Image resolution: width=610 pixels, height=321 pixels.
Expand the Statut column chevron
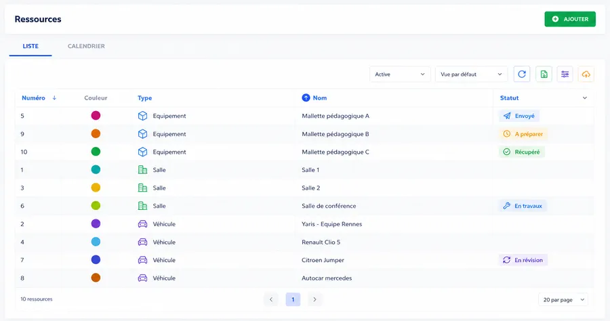point(585,98)
